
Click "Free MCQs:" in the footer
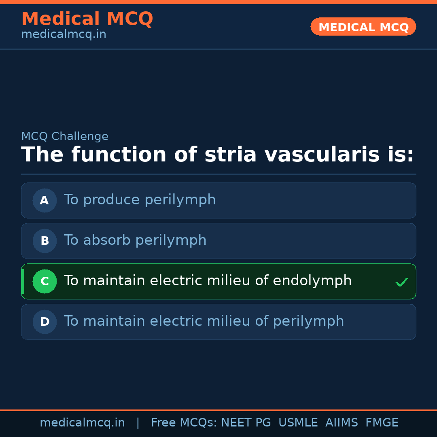pos(184,423)
